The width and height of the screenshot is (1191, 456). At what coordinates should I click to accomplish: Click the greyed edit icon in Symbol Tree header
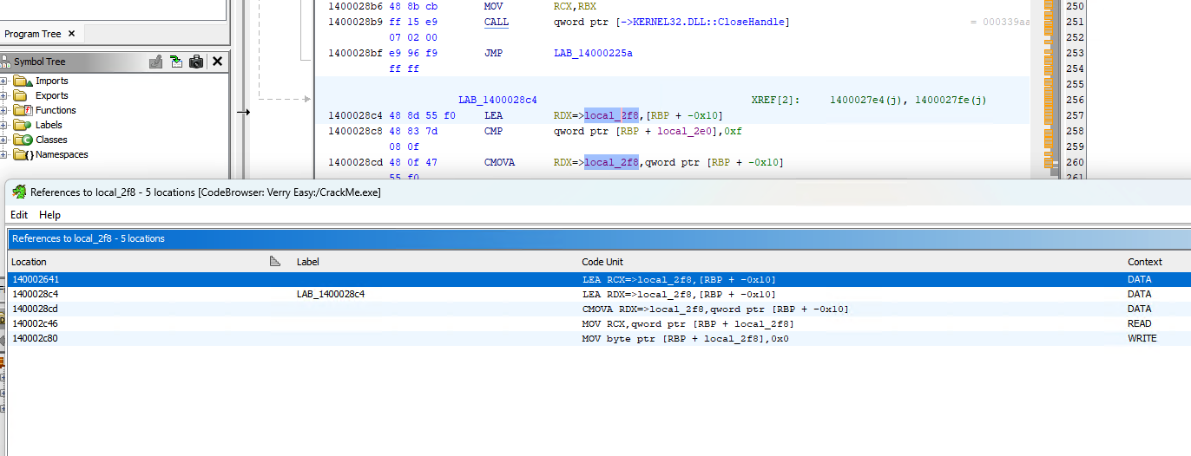coord(156,62)
